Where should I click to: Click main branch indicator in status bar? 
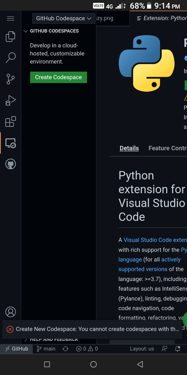(x=46, y=349)
